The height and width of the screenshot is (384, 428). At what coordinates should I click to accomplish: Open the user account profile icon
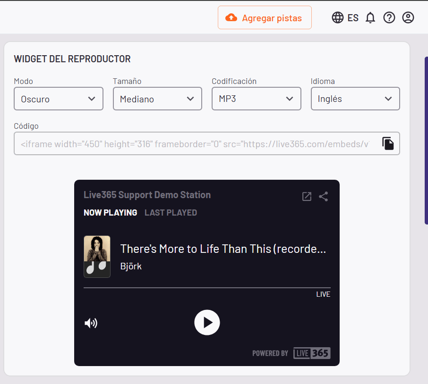(408, 18)
